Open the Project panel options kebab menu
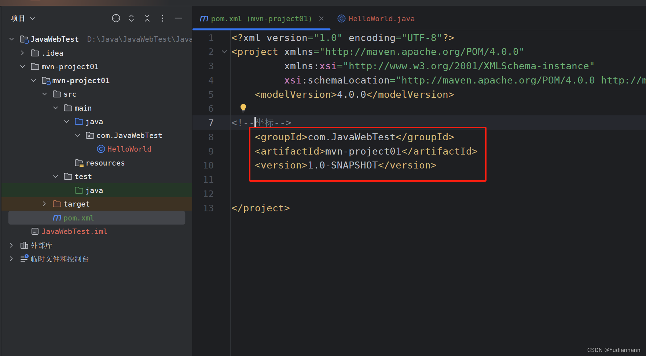 [162, 18]
